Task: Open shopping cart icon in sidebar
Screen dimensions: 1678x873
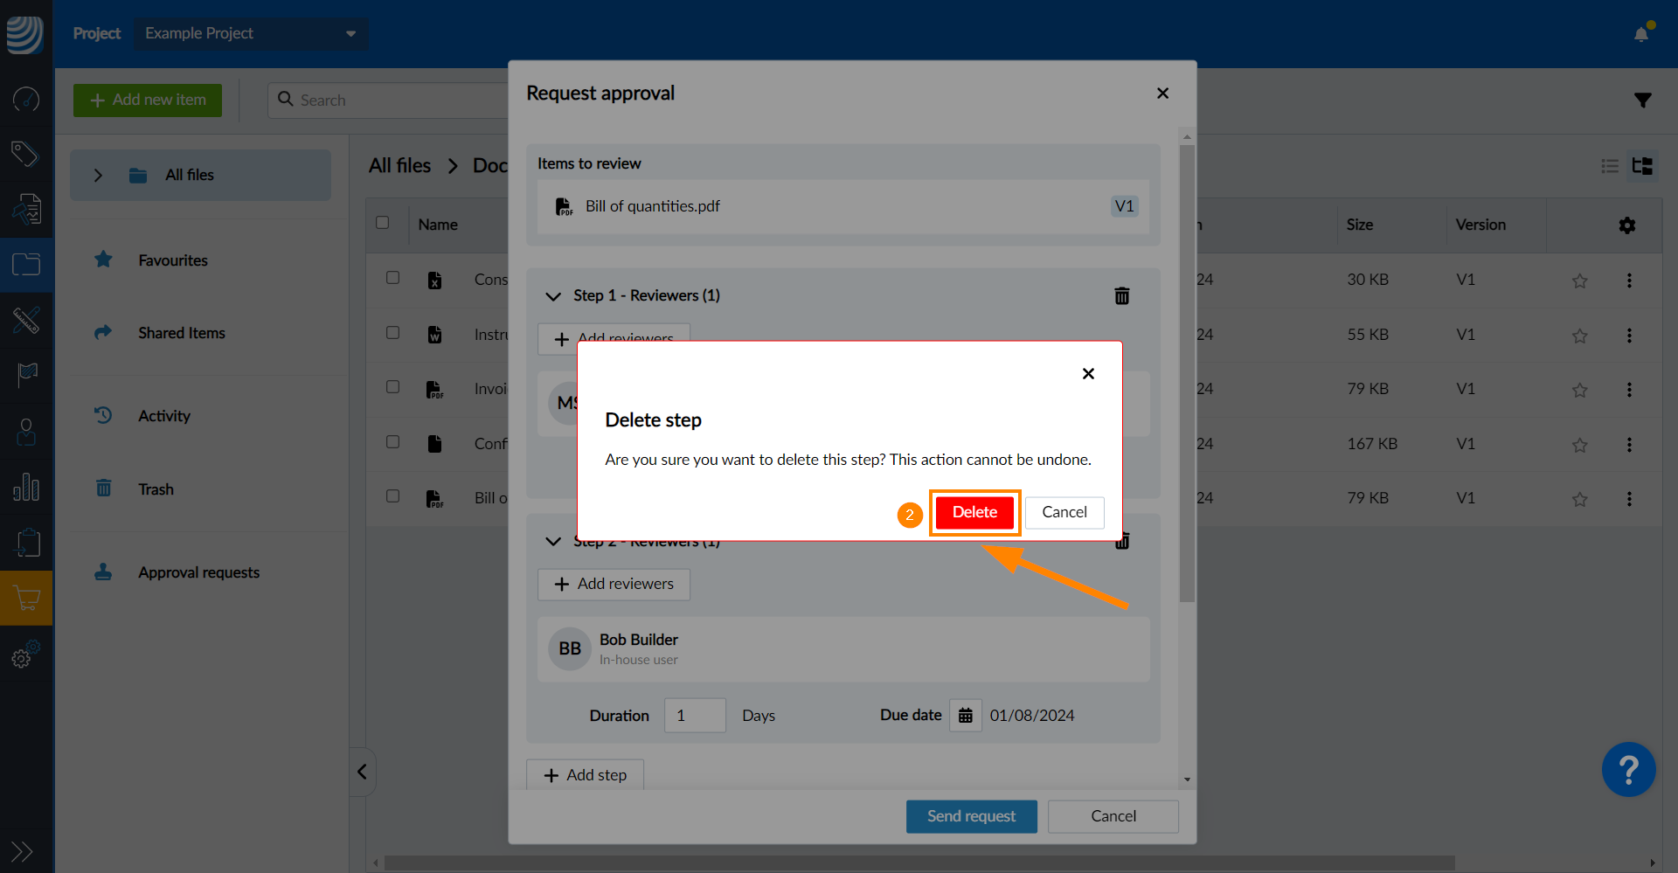Action: [x=26, y=599]
